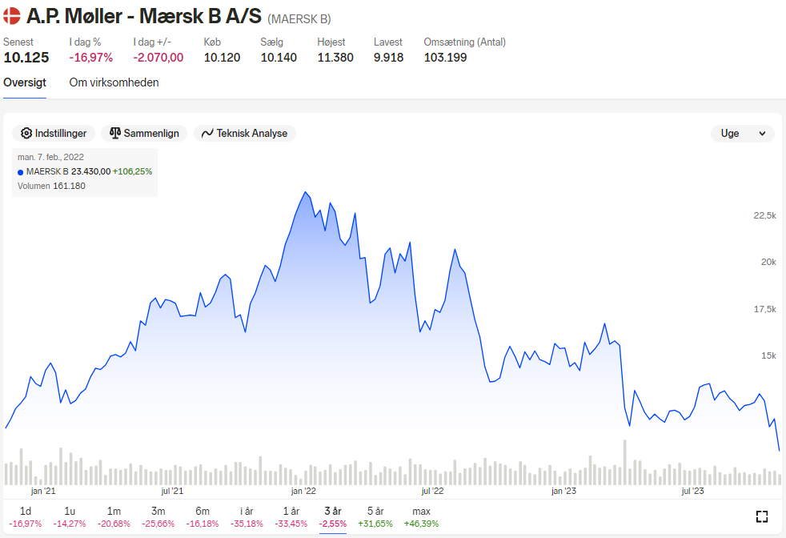Click the 20k y-axis label
The image size is (786, 538).
(768, 263)
